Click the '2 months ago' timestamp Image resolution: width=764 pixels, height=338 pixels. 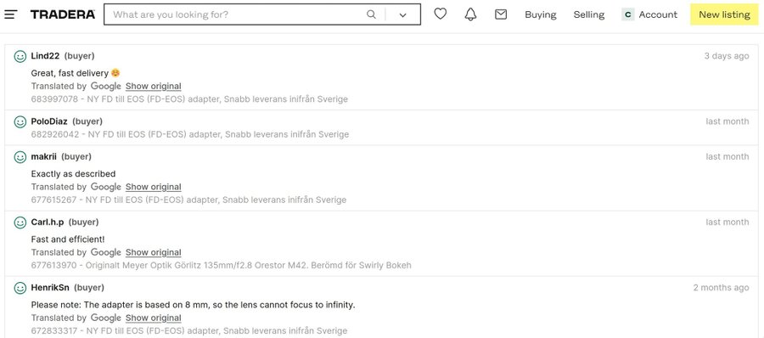pyautogui.click(x=721, y=288)
